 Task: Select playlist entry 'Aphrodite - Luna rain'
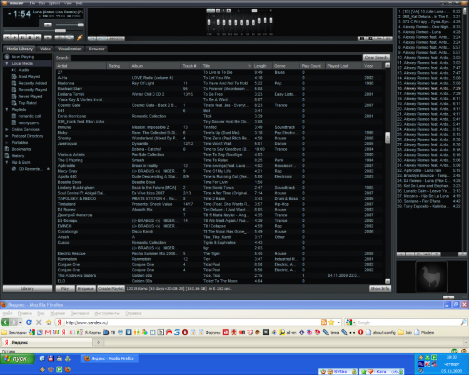tap(429, 171)
